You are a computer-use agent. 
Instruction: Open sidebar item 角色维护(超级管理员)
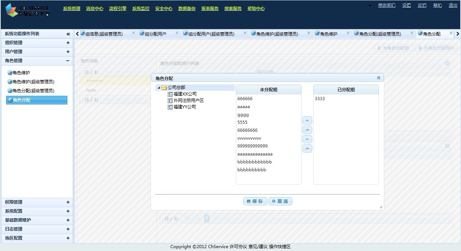click(x=33, y=82)
